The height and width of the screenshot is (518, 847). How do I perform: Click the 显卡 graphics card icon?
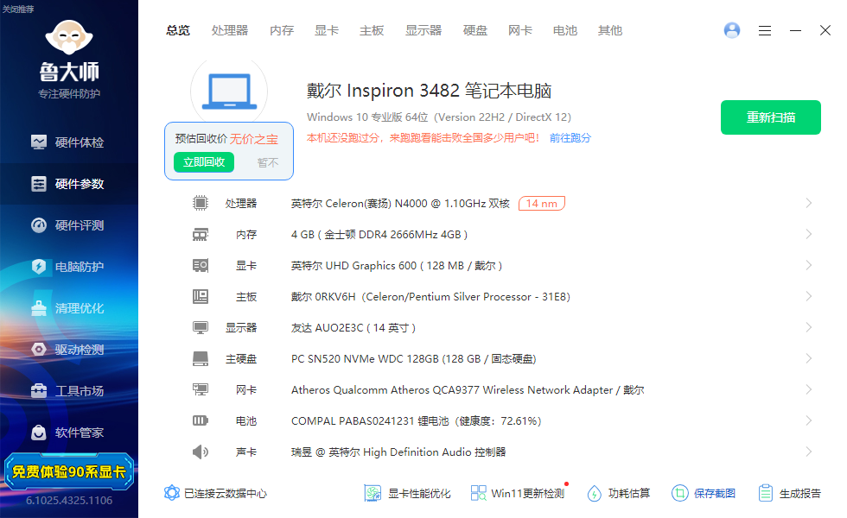point(201,266)
